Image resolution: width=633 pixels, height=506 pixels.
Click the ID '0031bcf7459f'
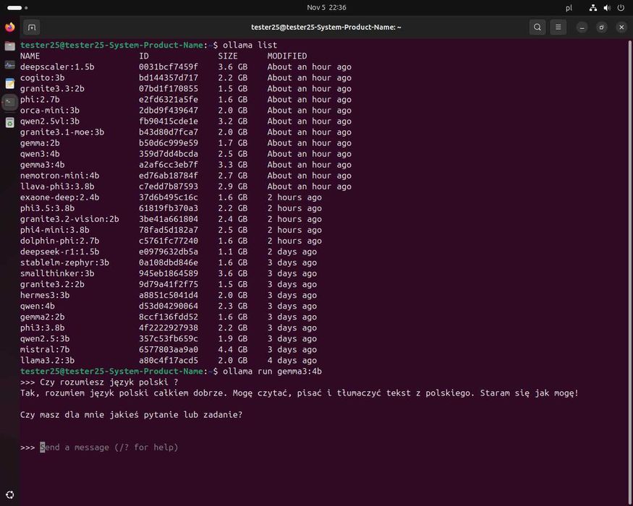pyautogui.click(x=169, y=67)
